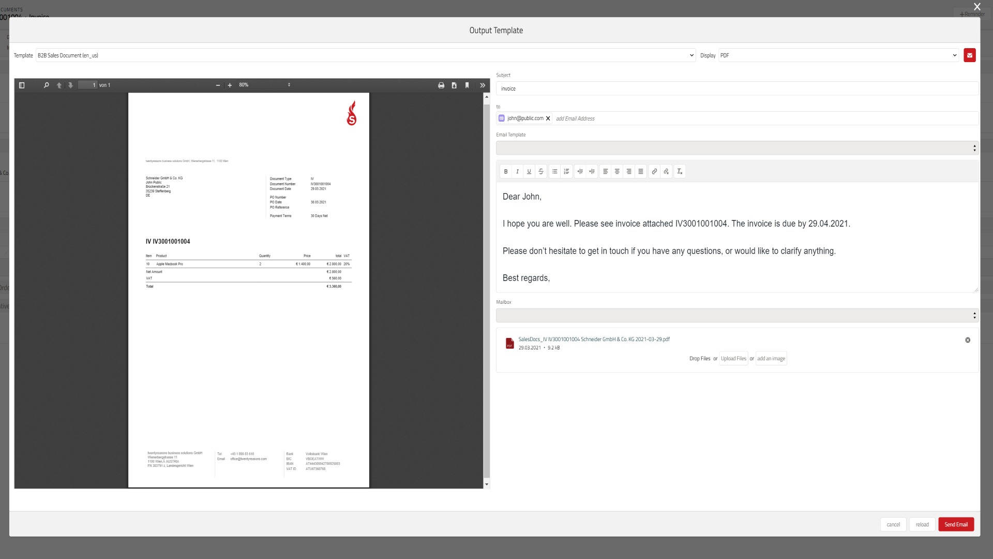Viewport: 993px width, 559px height.
Task: Clear text formatting with the Tx icon
Action: pyautogui.click(x=680, y=171)
